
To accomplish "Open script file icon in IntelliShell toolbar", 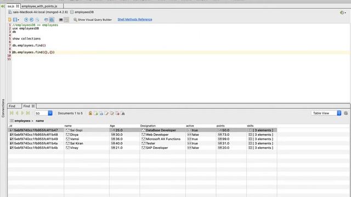I will point(10,20).
